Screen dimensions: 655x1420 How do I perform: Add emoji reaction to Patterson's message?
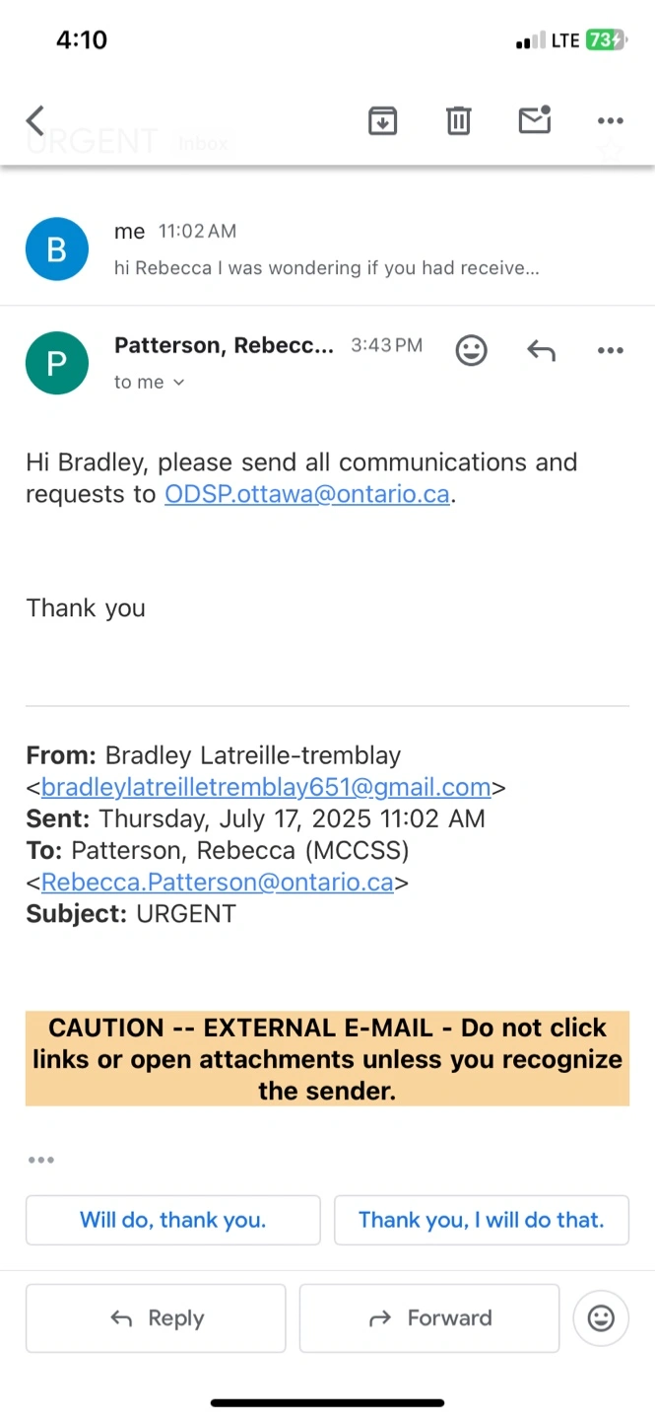pyautogui.click(x=471, y=350)
